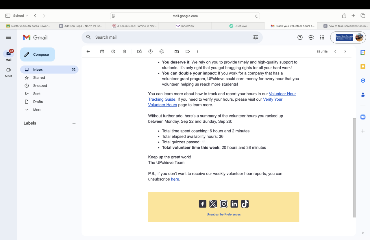Open the School tab group dropdown
370x240 pixels.
21,16
